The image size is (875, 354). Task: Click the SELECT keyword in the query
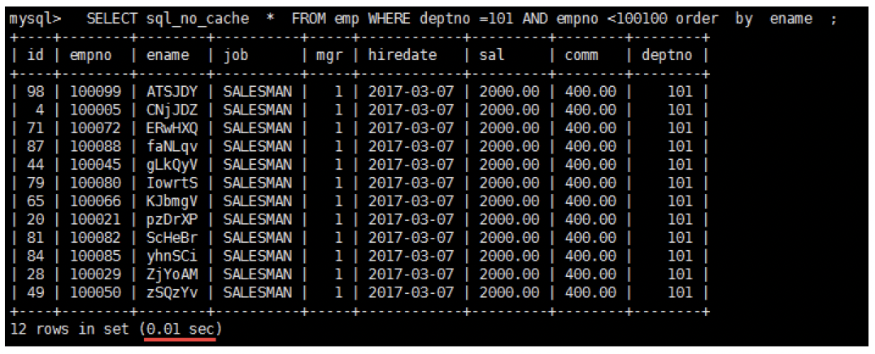coord(111,19)
